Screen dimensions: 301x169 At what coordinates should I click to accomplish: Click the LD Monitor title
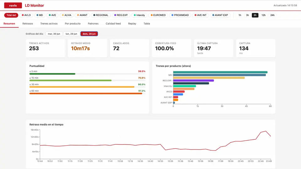tap(34, 6)
